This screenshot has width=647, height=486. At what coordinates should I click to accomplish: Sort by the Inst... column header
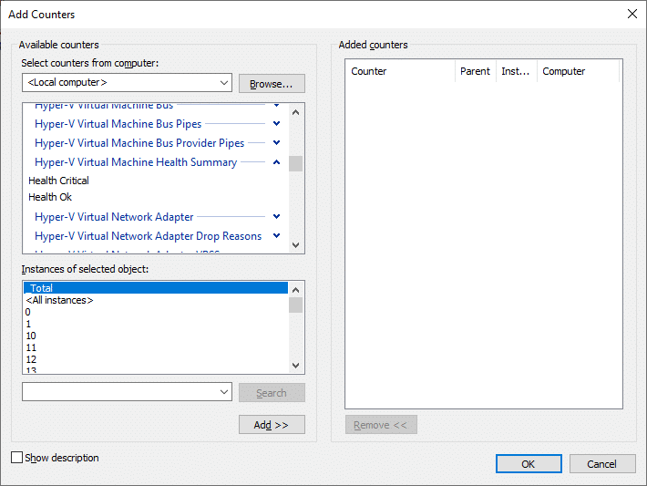(516, 71)
